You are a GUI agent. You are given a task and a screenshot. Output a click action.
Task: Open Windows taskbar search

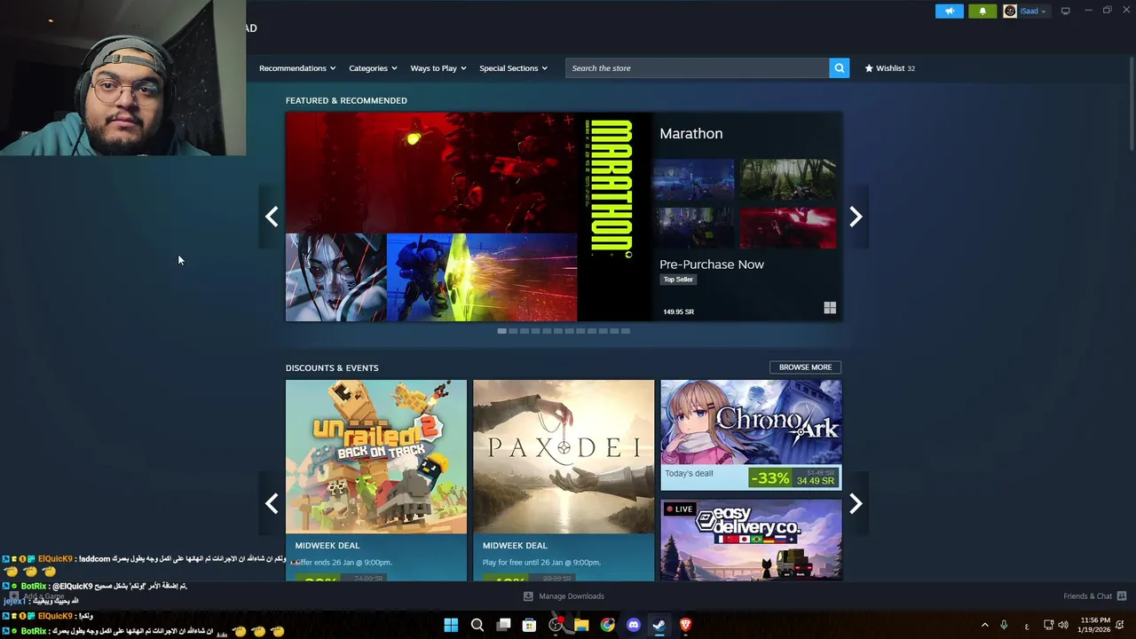tap(477, 625)
